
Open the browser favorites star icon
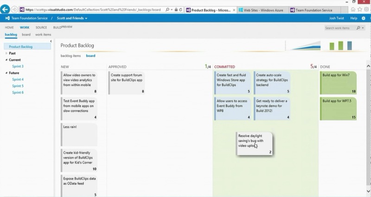(360, 10)
